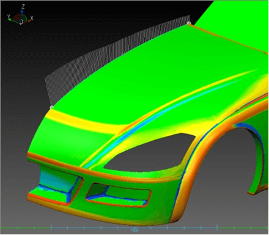This screenshot has height=235, width=269.
Task: Select the headlight opening cutout
Action: (150, 152)
